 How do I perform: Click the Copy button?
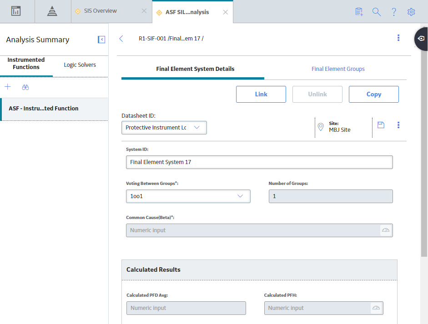point(374,95)
